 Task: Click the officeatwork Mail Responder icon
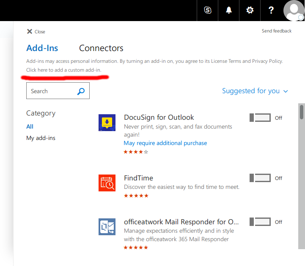click(107, 227)
